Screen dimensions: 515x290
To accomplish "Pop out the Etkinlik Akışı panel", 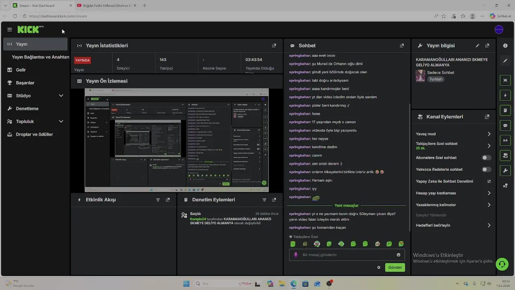I will pyautogui.click(x=167, y=200).
